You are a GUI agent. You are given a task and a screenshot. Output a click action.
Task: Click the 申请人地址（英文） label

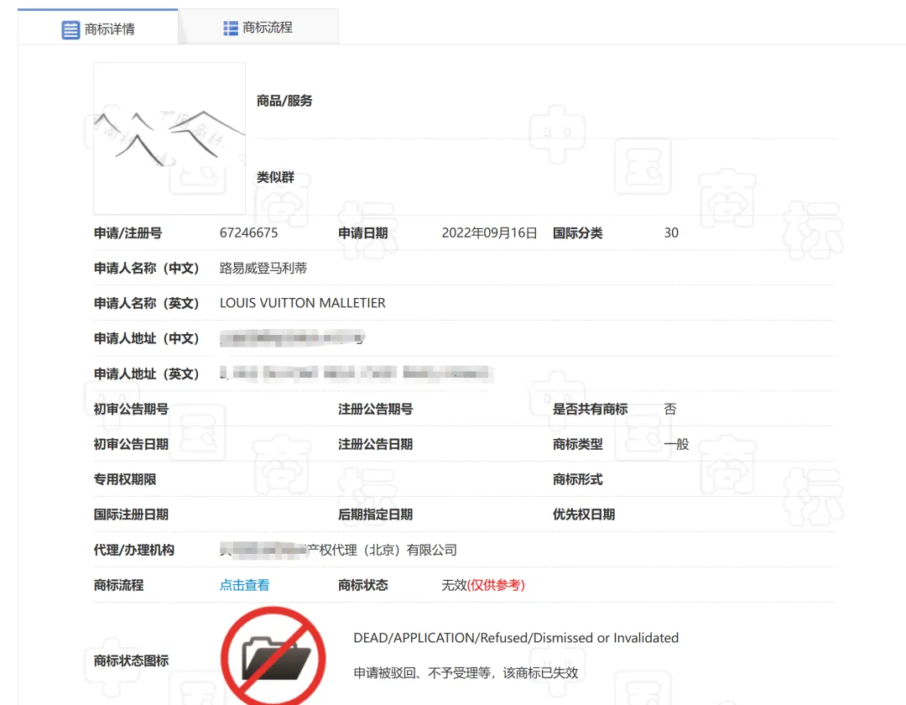[146, 373]
